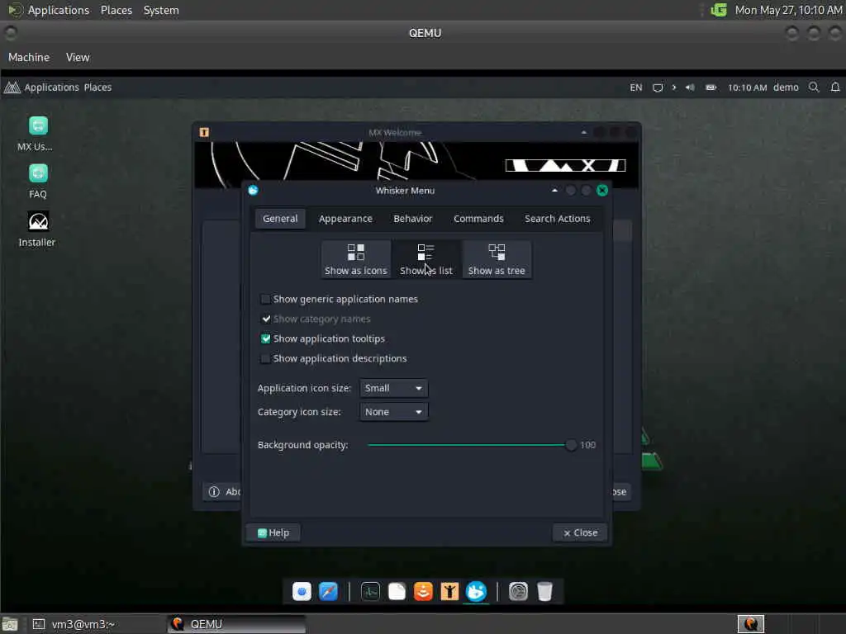Screen dimensions: 846x634
Task: Click the About button in MX Welcome
Action: click(x=223, y=492)
